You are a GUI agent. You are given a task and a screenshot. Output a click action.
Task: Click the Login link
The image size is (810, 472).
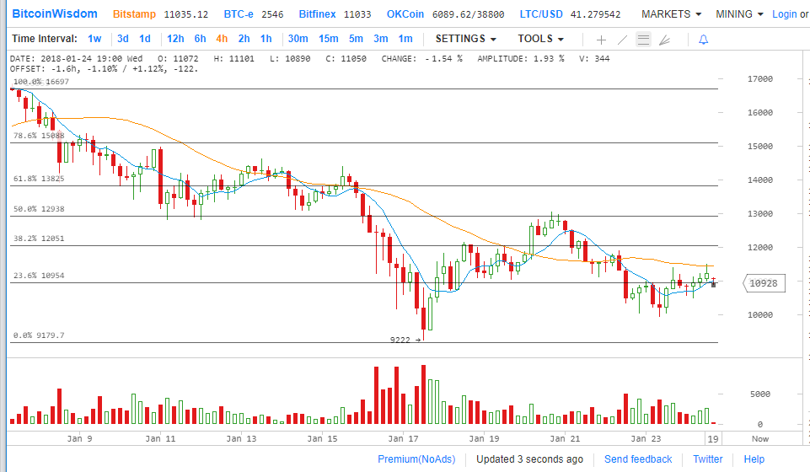click(x=784, y=14)
